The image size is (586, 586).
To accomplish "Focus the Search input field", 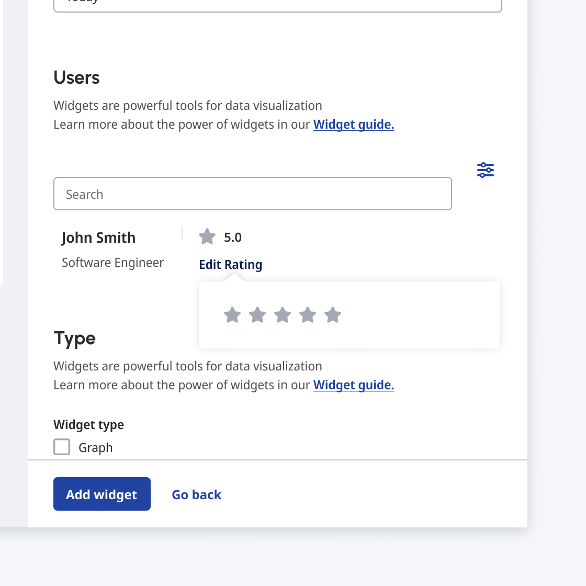I will 252,194.
